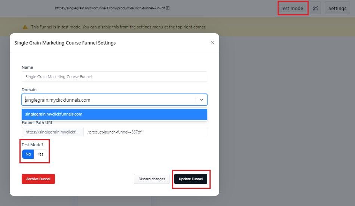Set Test Mode to Yes
This screenshot has width=355, height=206.
tap(40, 154)
